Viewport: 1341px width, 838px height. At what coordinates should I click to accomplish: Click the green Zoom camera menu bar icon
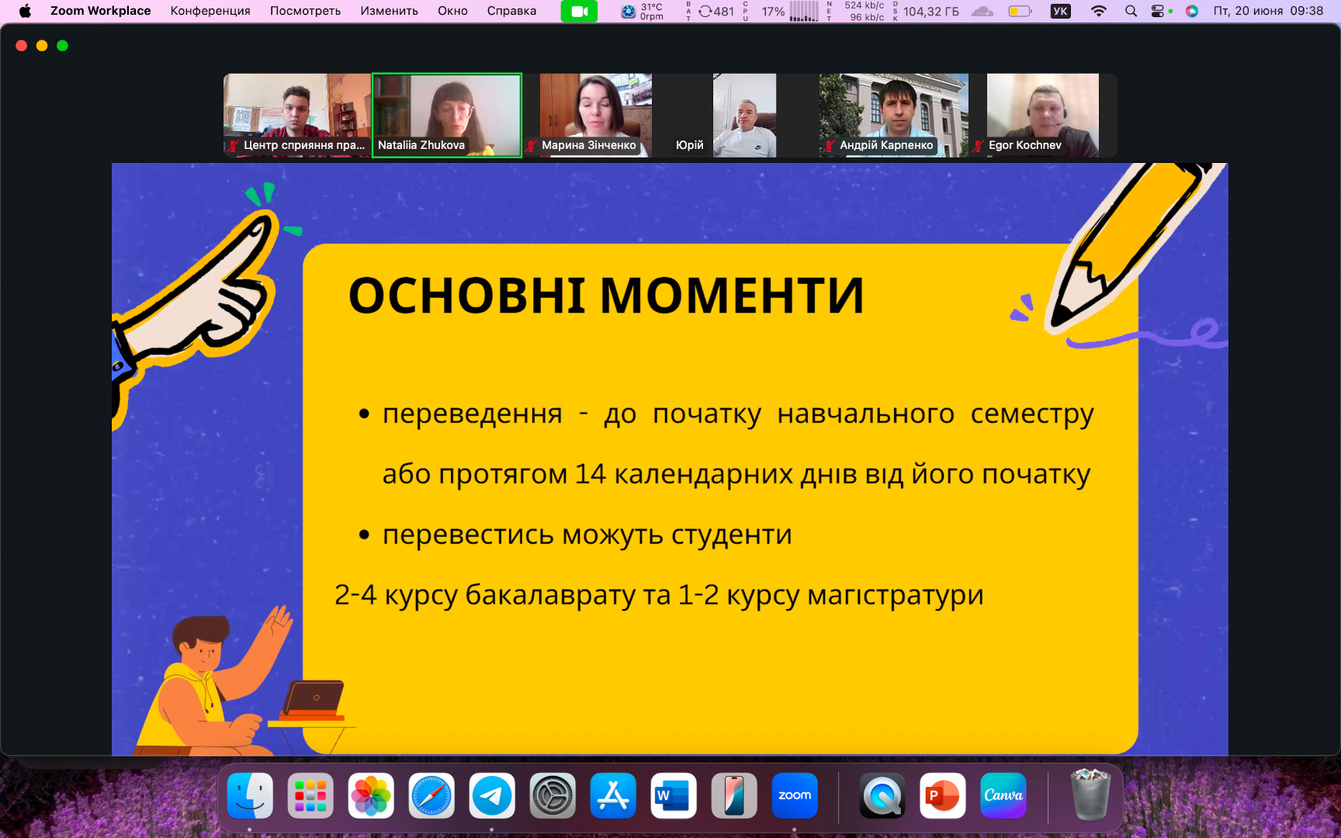pos(578,12)
